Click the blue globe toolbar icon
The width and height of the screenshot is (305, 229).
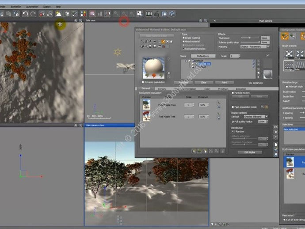tap(172, 14)
